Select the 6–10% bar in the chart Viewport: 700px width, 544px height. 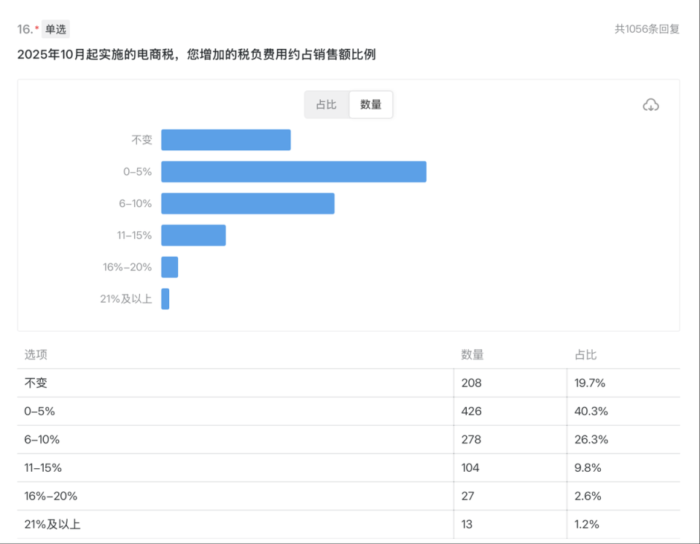[248, 203]
